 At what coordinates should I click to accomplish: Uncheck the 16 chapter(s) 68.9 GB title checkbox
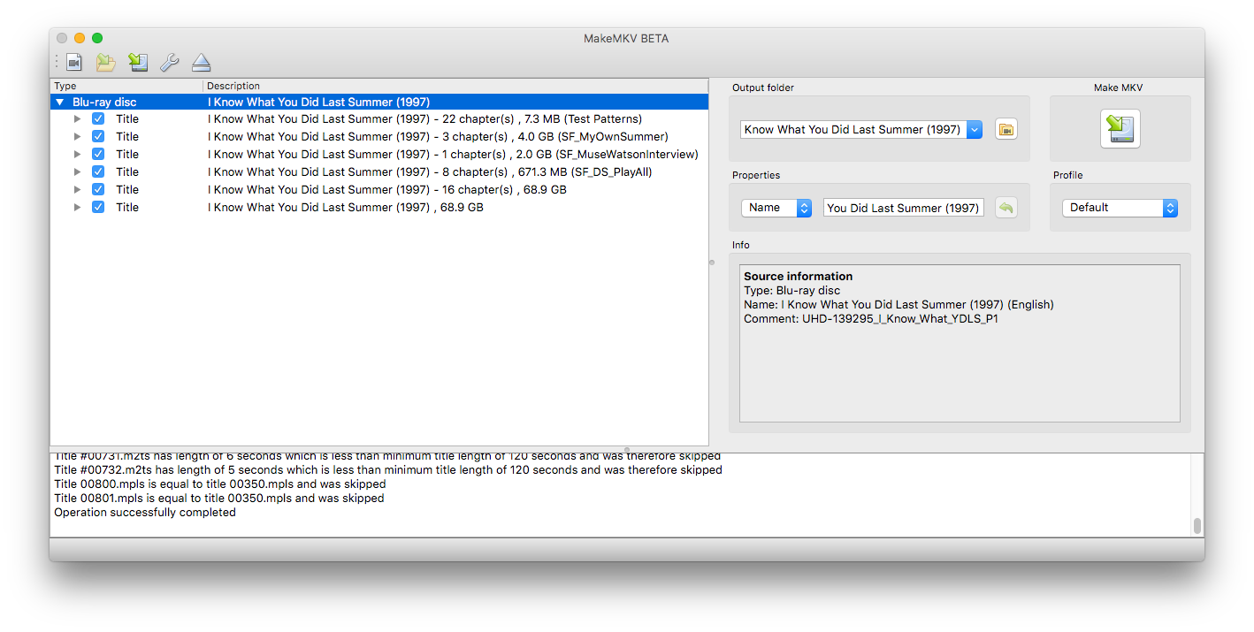[x=98, y=189]
